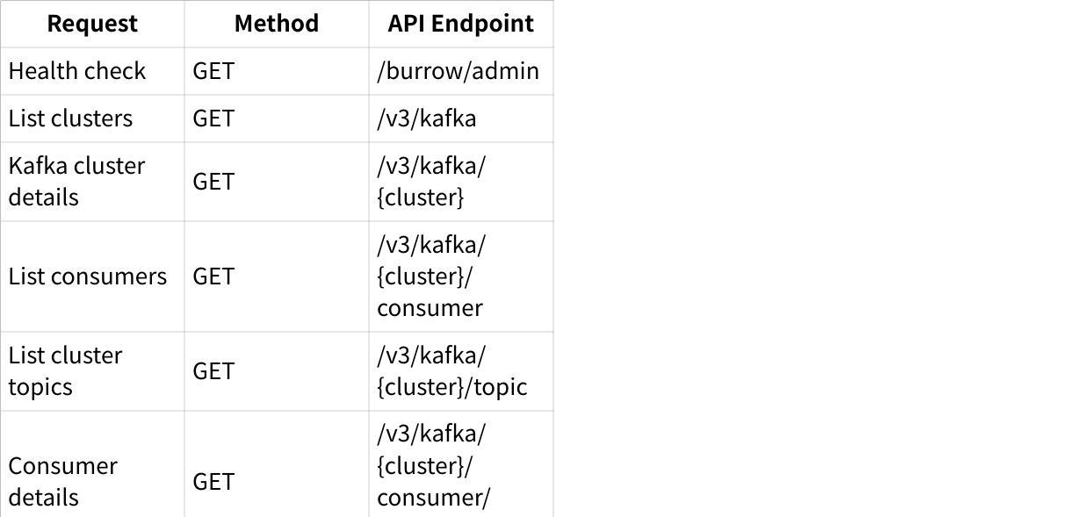Click the /v3/kafka endpoint cell
This screenshot has height=517, width=1083.
[x=427, y=118]
